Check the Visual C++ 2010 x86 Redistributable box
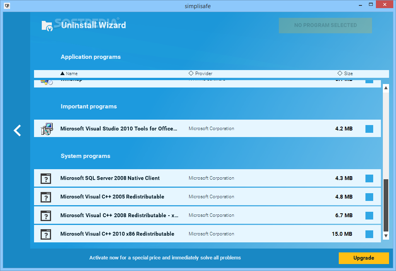The height and width of the screenshot is (271, 396). (369, 234)
